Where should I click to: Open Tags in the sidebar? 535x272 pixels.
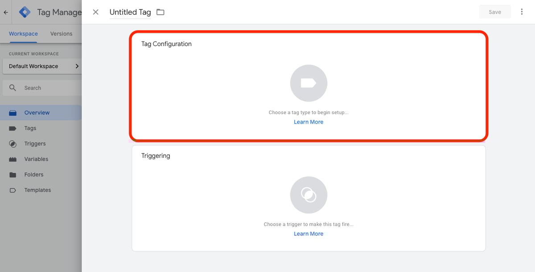41,128
